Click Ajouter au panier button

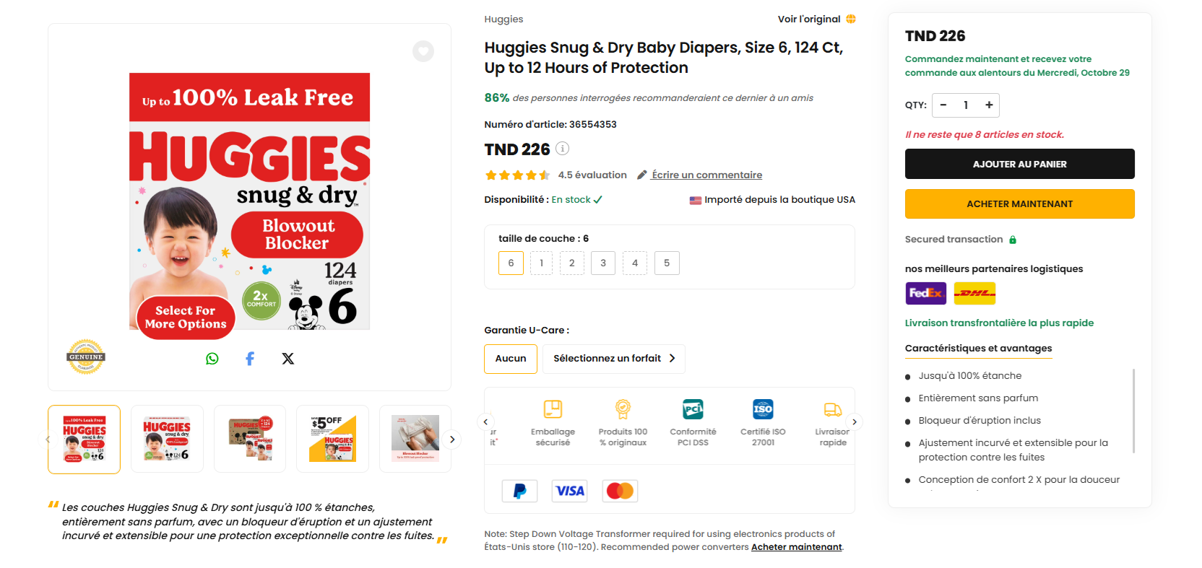1019,164
